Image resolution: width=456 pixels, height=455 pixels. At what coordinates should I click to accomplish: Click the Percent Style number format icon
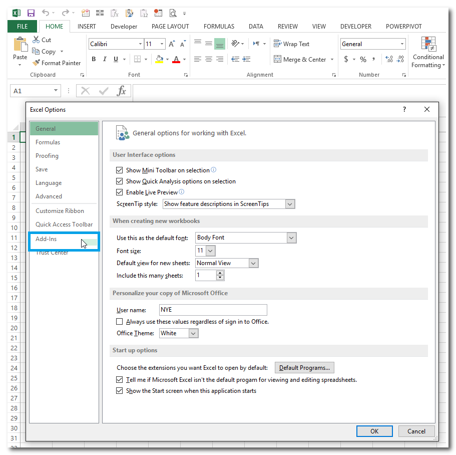click(363, 59)
